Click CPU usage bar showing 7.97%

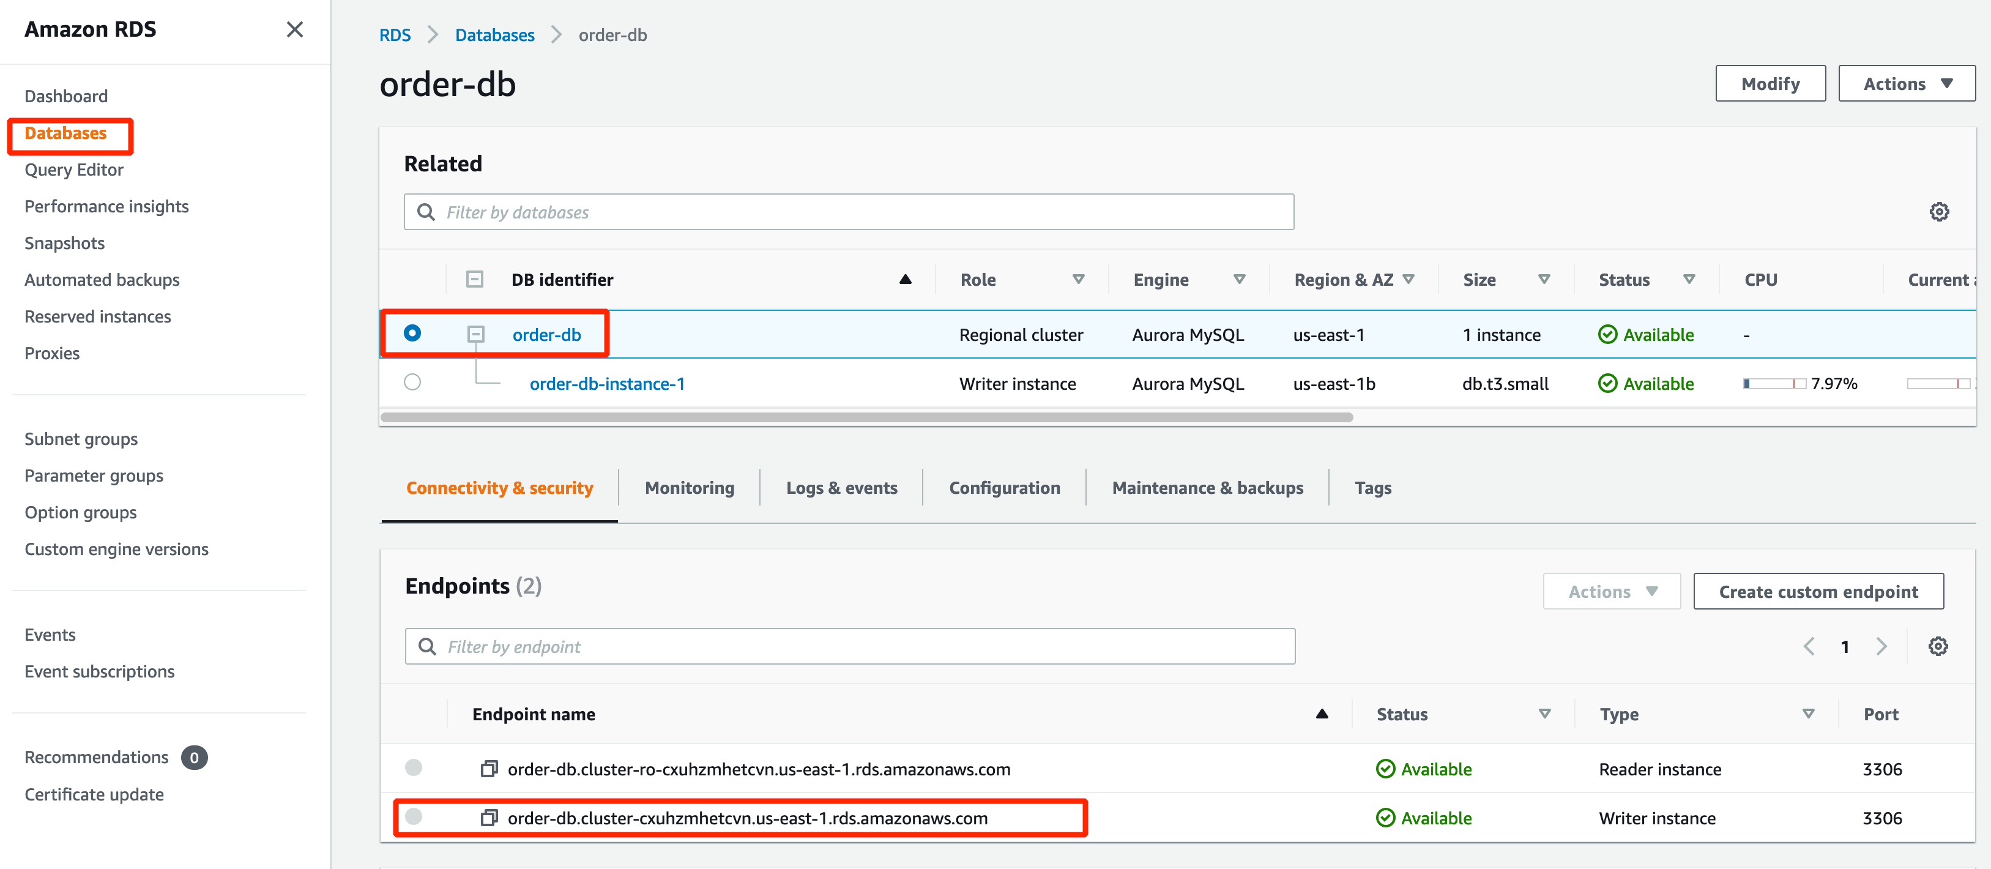[1774, 384]
